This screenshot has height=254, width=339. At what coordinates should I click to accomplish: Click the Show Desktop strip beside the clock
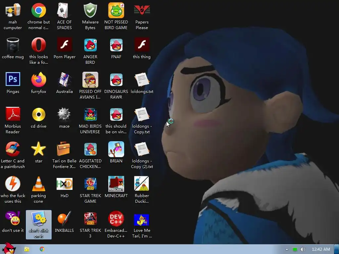[337, 249]
